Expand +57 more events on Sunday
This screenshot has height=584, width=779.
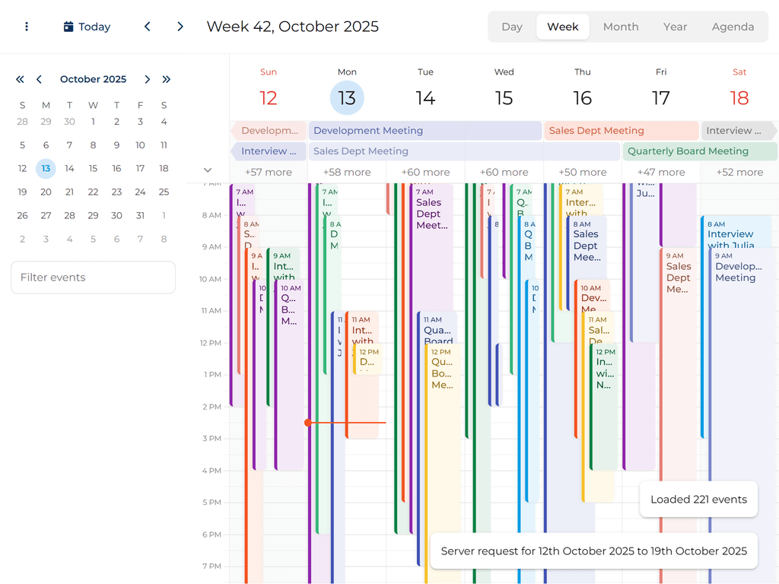268,173
